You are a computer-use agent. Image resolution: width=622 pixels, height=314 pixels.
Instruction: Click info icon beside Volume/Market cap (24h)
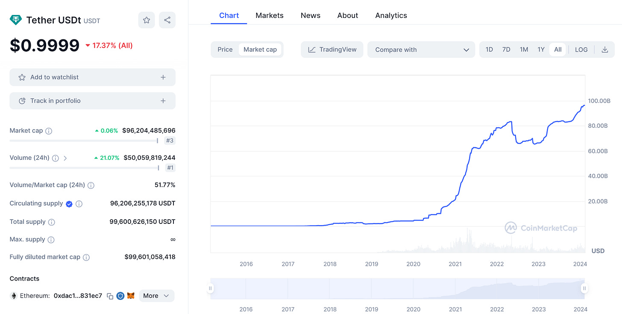click(x=91, y=185)
